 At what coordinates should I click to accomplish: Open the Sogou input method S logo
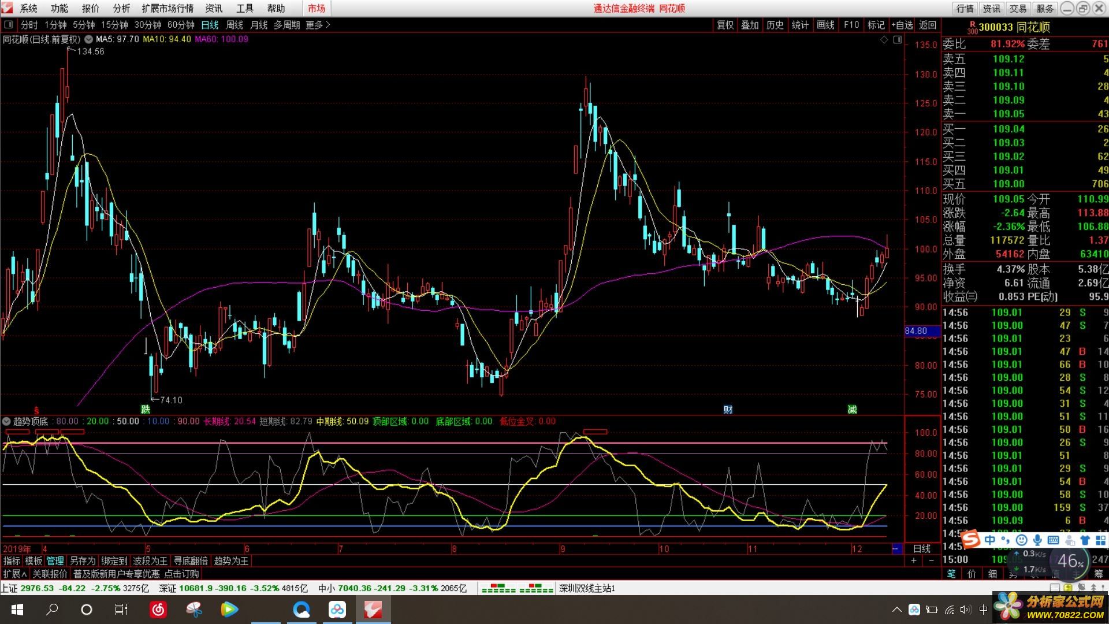(x=972, y=540)
